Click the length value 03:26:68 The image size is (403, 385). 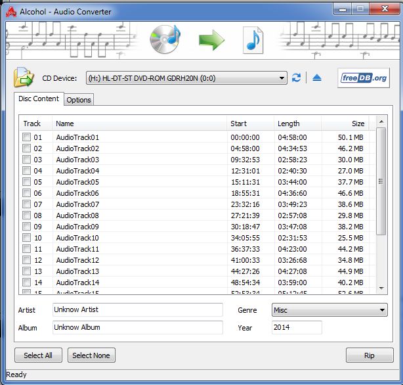coord(292,260)
